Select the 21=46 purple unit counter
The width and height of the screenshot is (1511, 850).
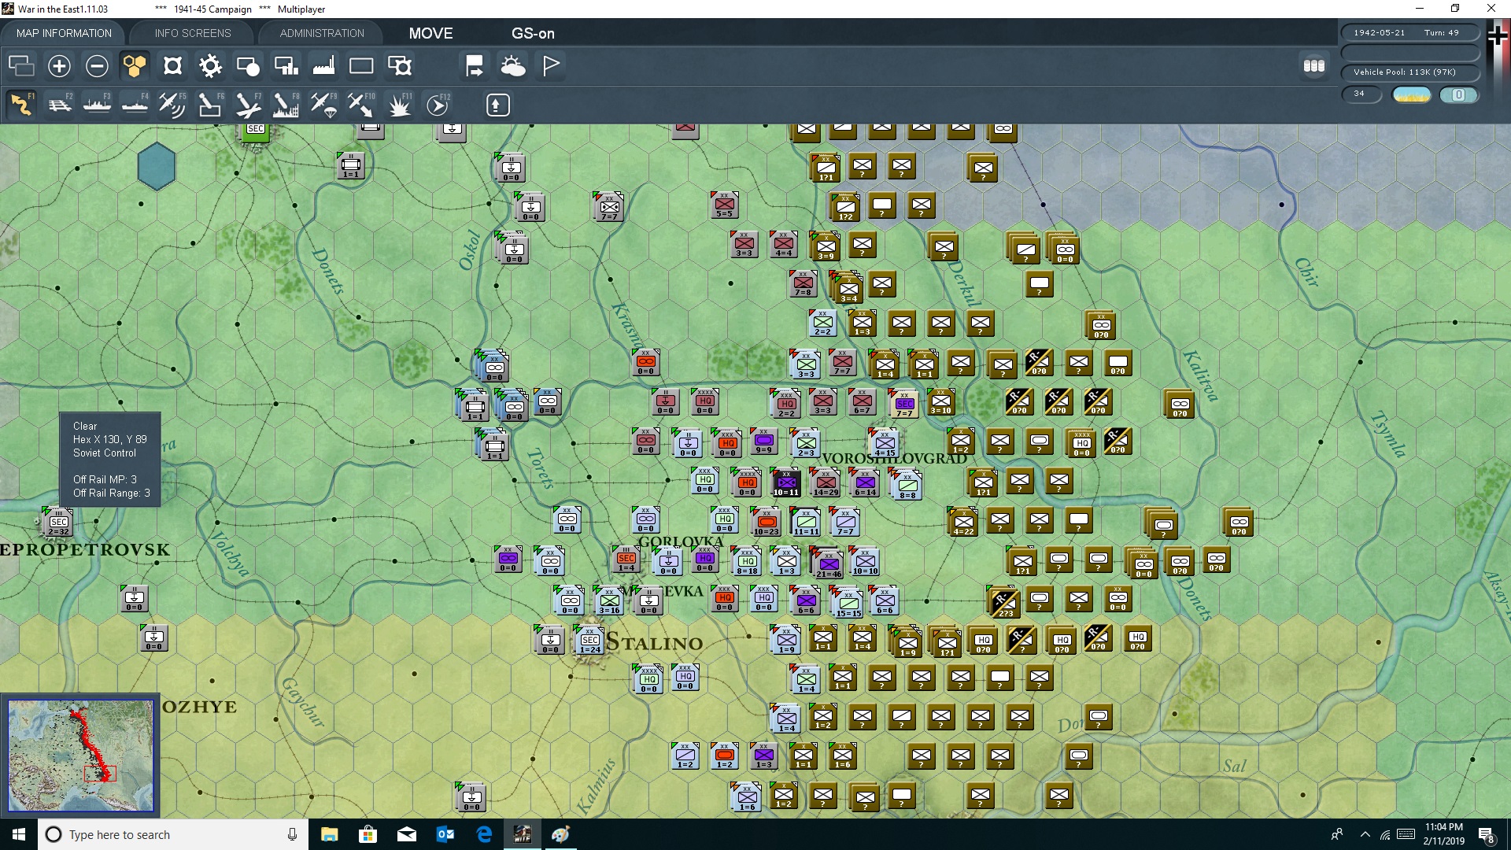point(829,564)
